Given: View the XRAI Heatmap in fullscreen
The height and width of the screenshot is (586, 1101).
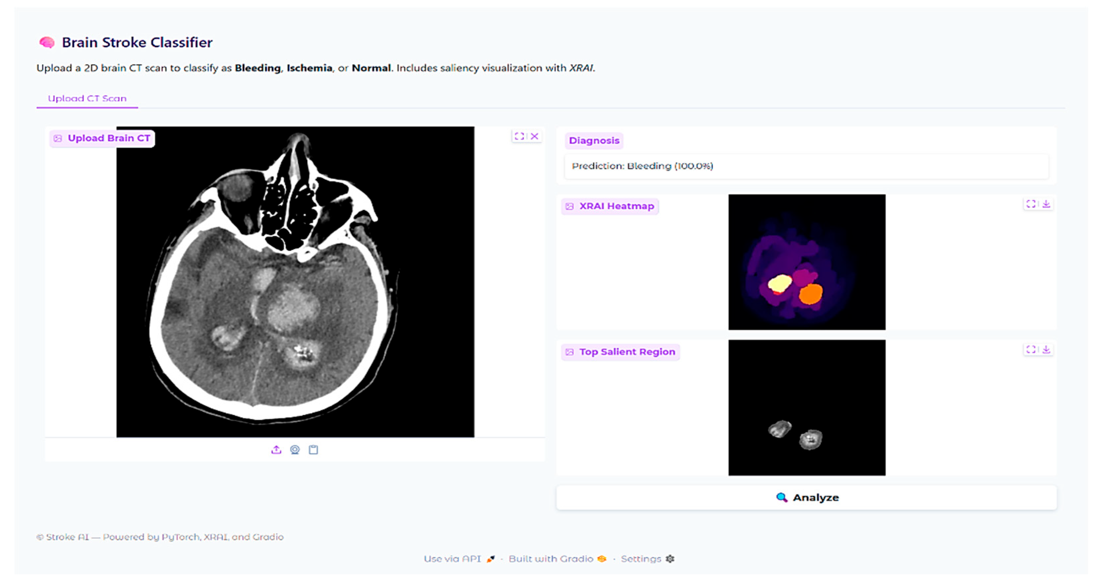Looking at the screenshot, I should coord(1030,204).
